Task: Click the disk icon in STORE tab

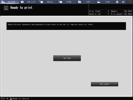Action: click(x=60, y=2)
